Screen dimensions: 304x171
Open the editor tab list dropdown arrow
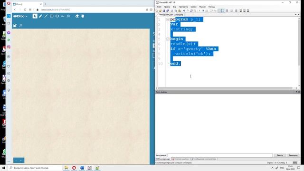[x=295, y=15]
